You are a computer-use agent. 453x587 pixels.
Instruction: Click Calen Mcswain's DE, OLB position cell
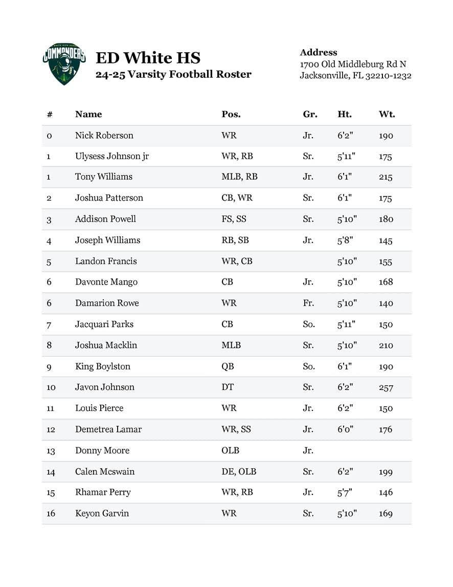coord(239,471)
